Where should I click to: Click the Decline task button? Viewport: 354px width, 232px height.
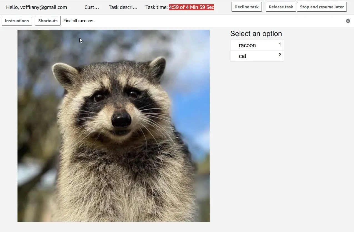pos(247,7)
